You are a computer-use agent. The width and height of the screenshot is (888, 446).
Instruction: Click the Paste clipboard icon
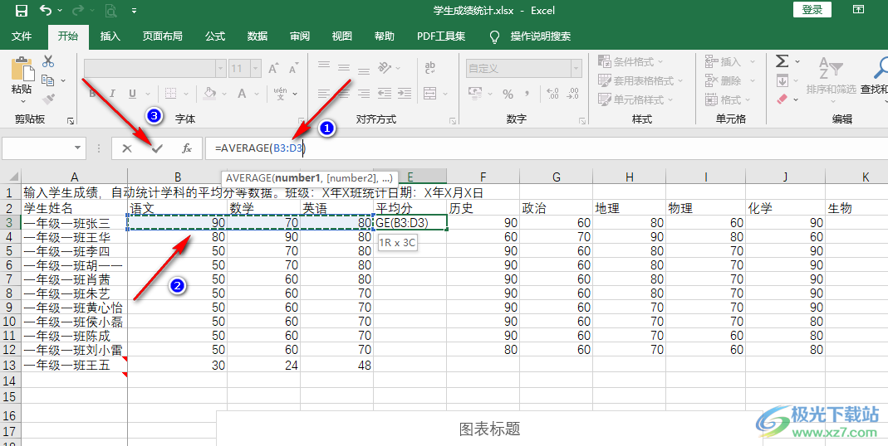(22, 69)
